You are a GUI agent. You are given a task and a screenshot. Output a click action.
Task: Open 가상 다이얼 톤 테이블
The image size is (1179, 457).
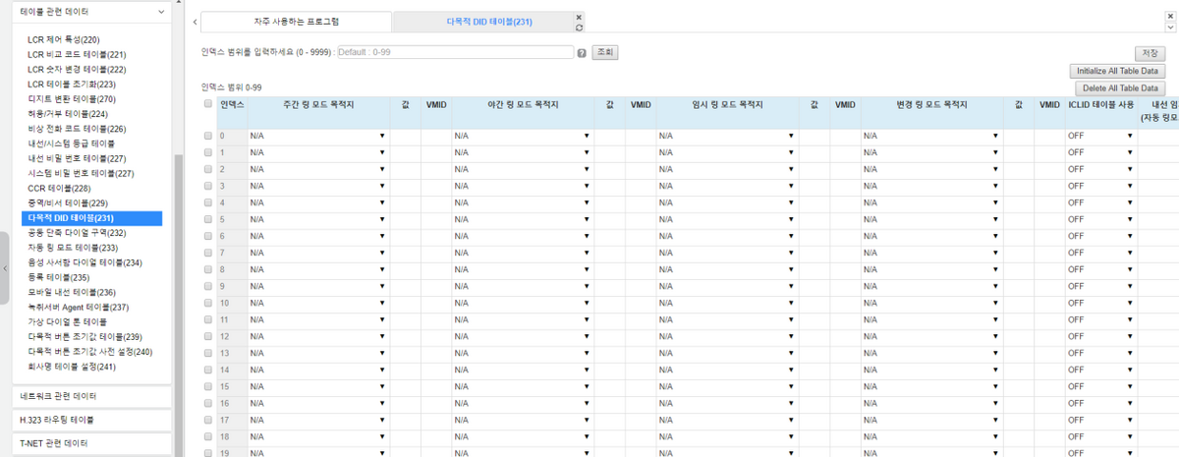coord(68,321)
